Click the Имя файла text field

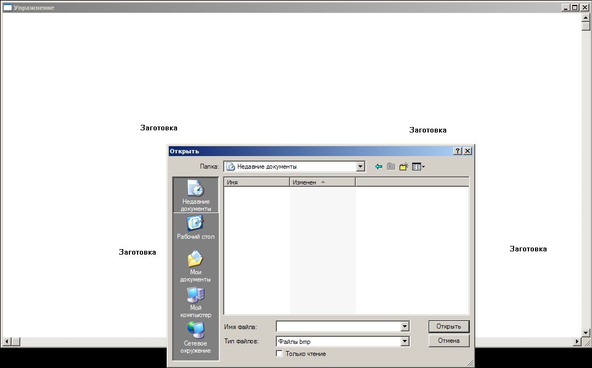(x=338, y=326)
